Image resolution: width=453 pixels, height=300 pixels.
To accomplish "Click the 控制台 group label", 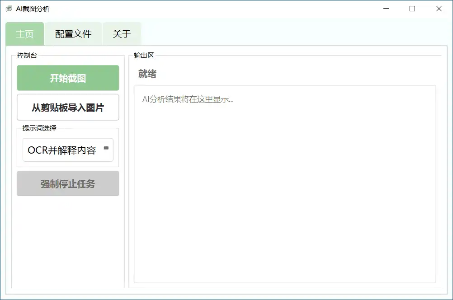I will pyautogui.click(x=27, y=56).
